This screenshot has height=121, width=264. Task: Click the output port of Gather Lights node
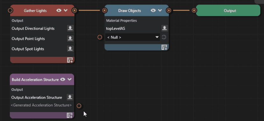click(x=75, y=11)
